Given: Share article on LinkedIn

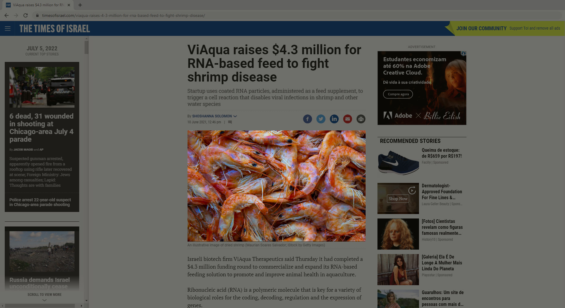Looking at the screenshot, I should (x=334, y=119).
